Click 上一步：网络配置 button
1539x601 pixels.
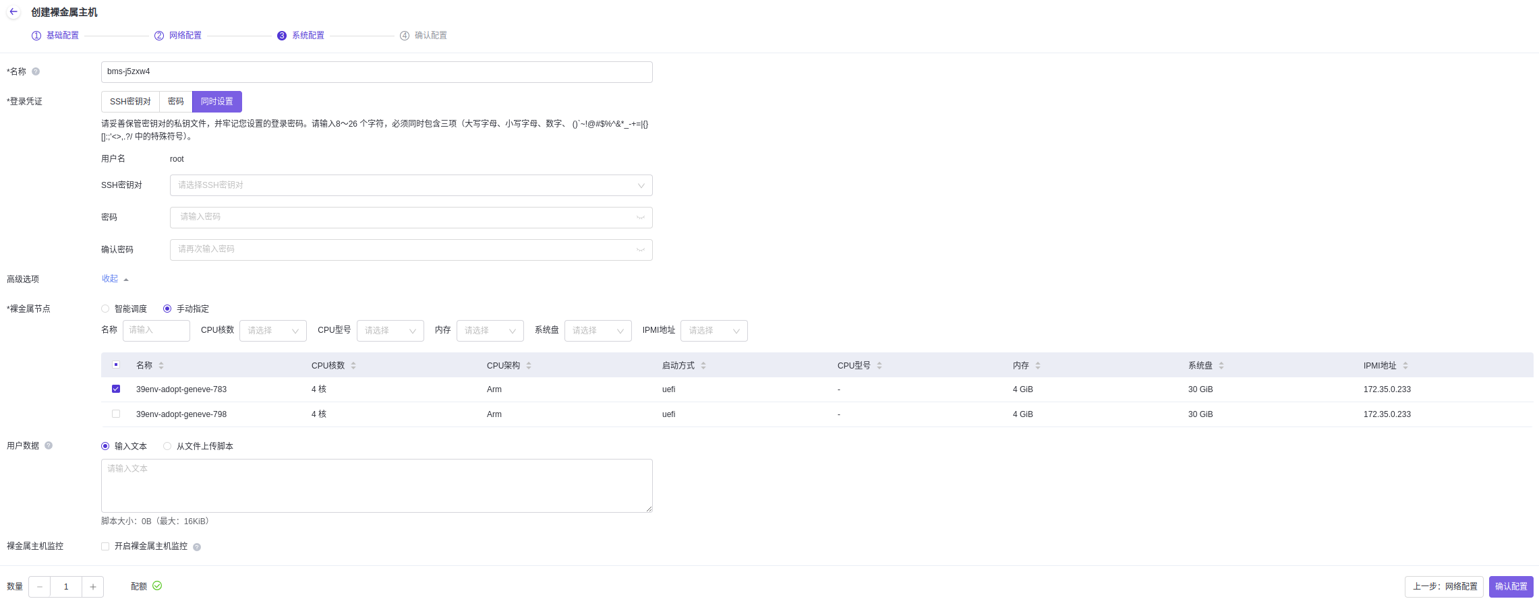1444,587
